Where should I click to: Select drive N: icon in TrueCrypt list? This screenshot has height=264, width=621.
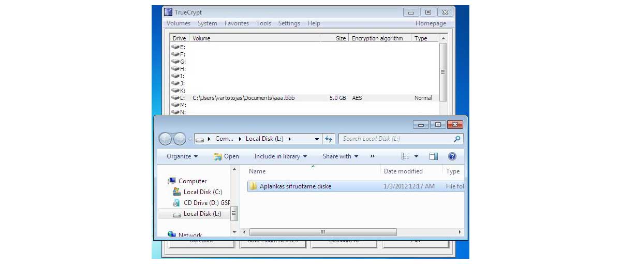175,112
